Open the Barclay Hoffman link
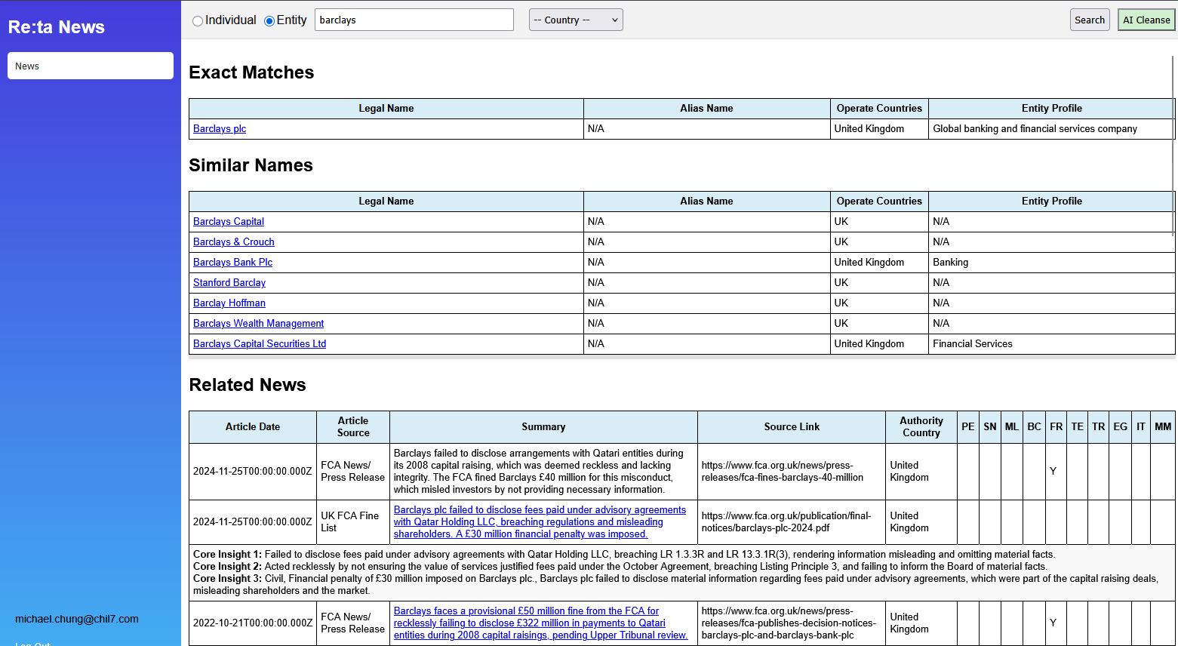Viewport: 1178px width, 646px height. point(229,303)
